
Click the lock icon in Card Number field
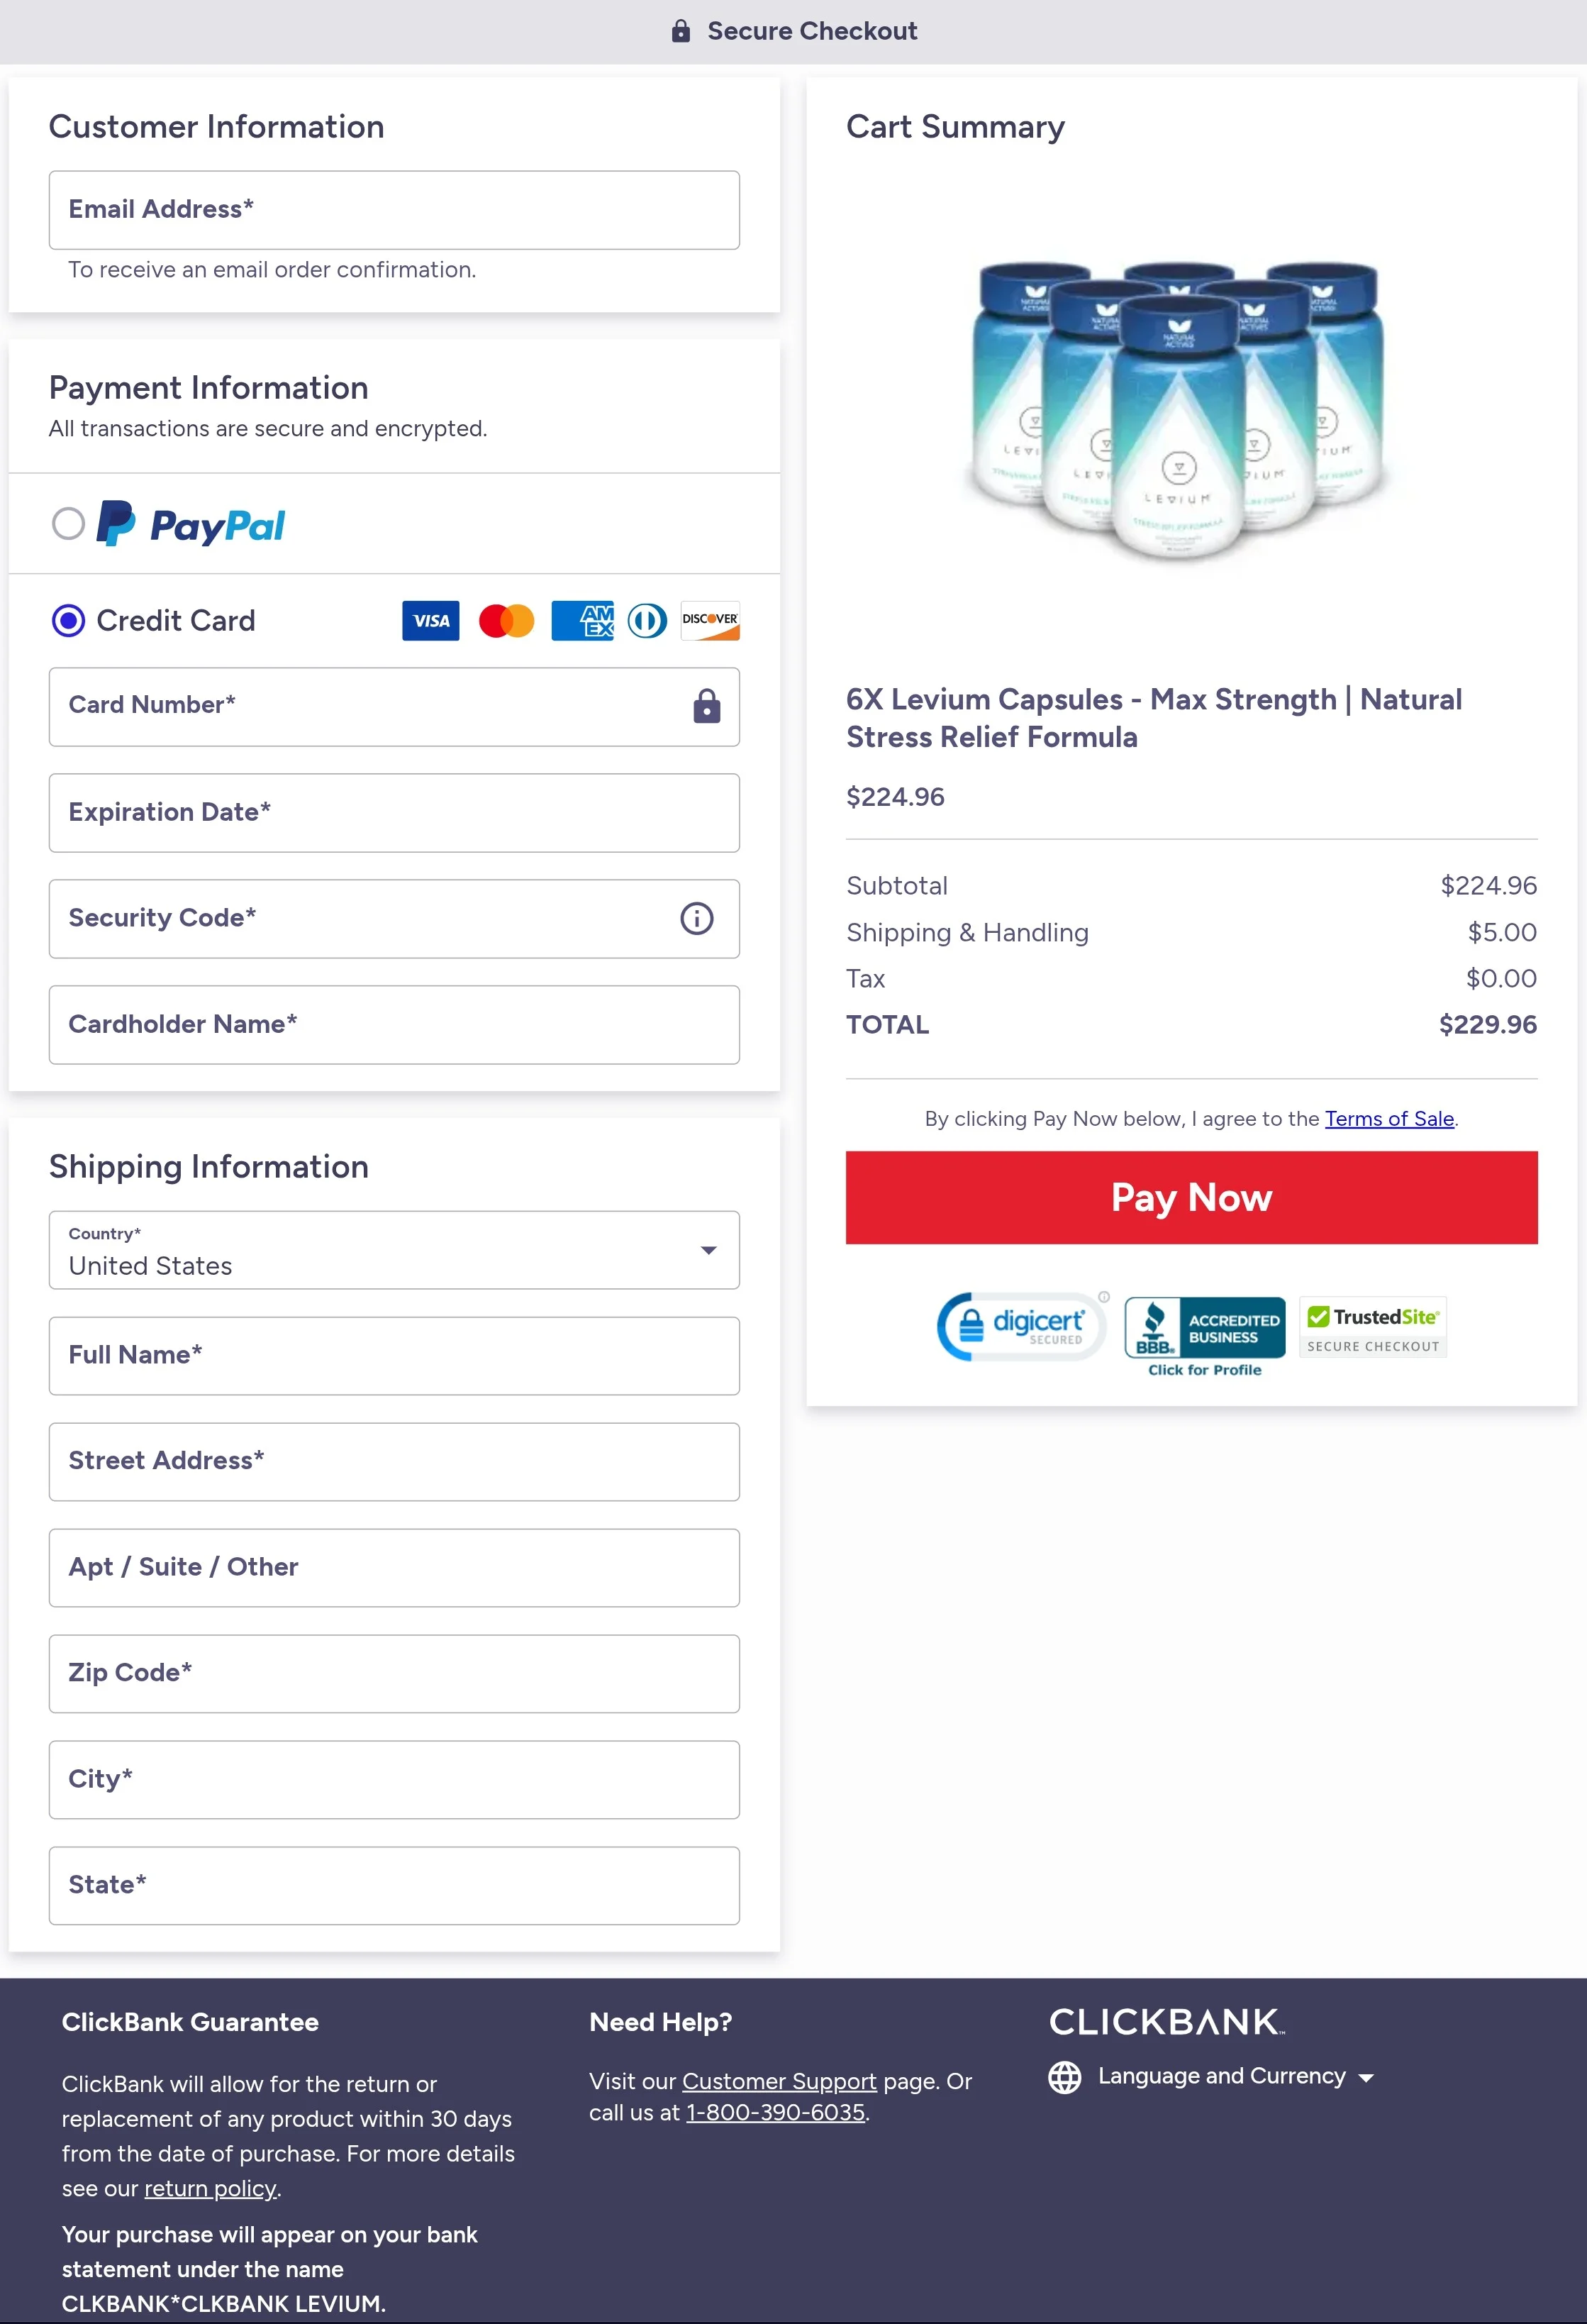tap(706, 706)
